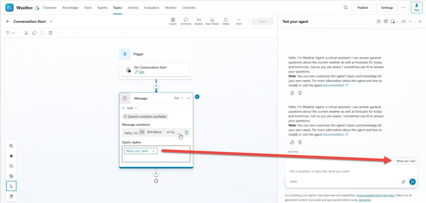Screen dimensions: 426x203
Task: Open the Variables pane from topic toolbar
Action: 198,22
